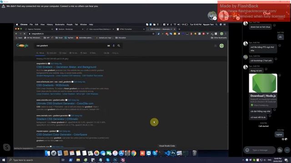Open the CSS Gradient Color Generator ColorSpace result
Viewport: 291px width, 163px height.
(62, 134)
